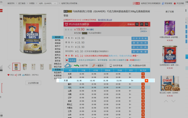Select 搜考拉 in the search side menu
Viewport: 188px width, 118px height.
pyautogui.click(x=58, y=55)
